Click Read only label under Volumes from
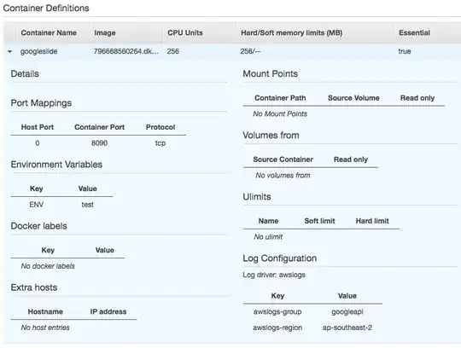Screen dimensions: 461x348 (x=351, y=159)
